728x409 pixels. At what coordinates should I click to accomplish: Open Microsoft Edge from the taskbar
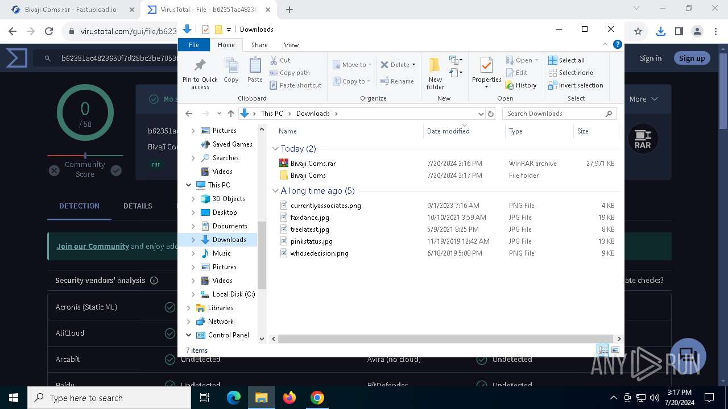point(234,398)
